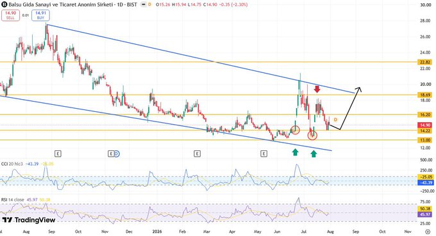Open the earnings E marker near late February
436x236 pixels.
coord(197,153)
